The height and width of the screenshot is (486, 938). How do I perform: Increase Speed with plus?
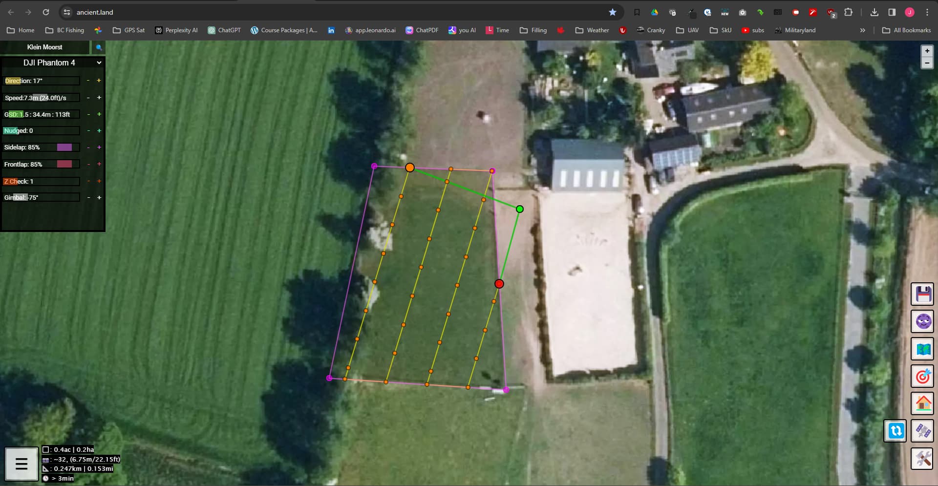tap(99, 98)
